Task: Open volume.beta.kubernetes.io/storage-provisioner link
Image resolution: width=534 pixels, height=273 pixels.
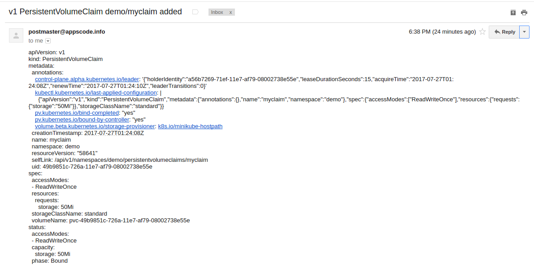Action: [95, 126]
